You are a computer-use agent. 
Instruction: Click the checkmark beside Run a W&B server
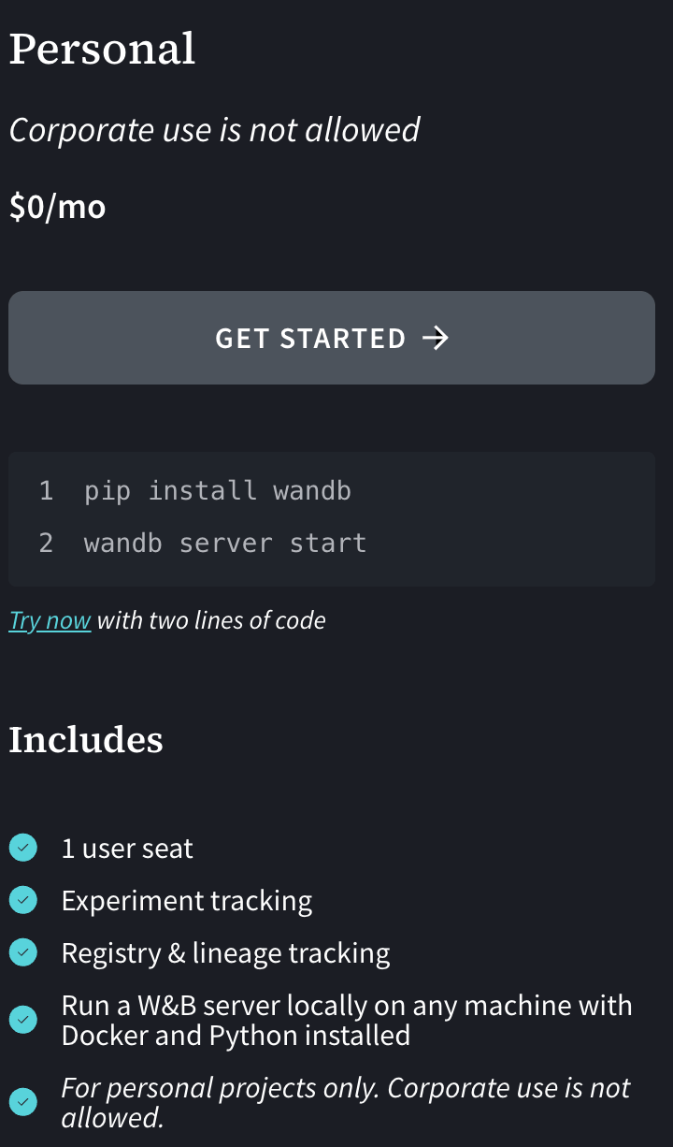point(22,1020)
